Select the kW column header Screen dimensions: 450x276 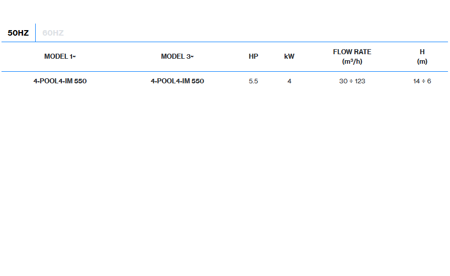(289, 57)
